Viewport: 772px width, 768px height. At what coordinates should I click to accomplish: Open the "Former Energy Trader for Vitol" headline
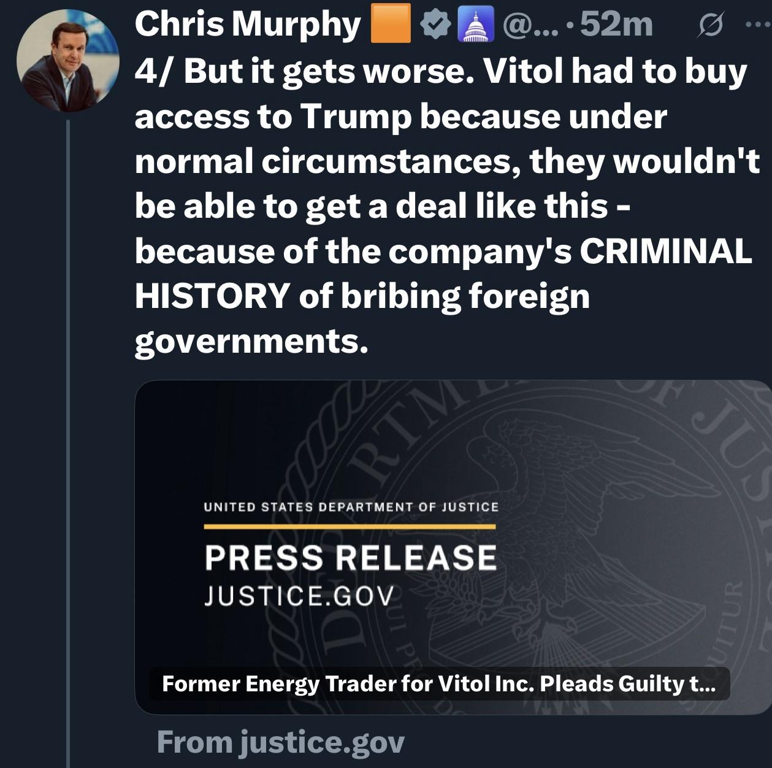(438, 683)
